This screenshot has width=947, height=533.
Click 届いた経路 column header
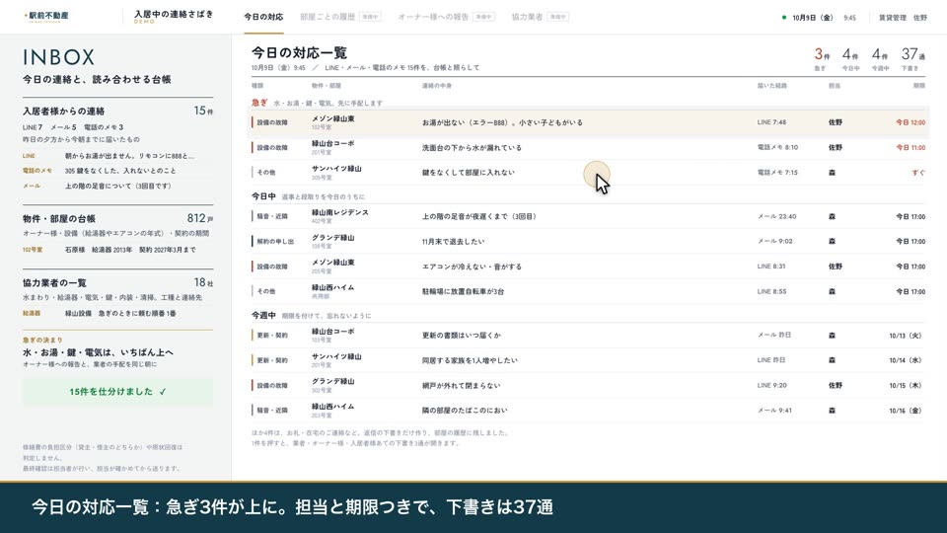(x=771, y=86)
